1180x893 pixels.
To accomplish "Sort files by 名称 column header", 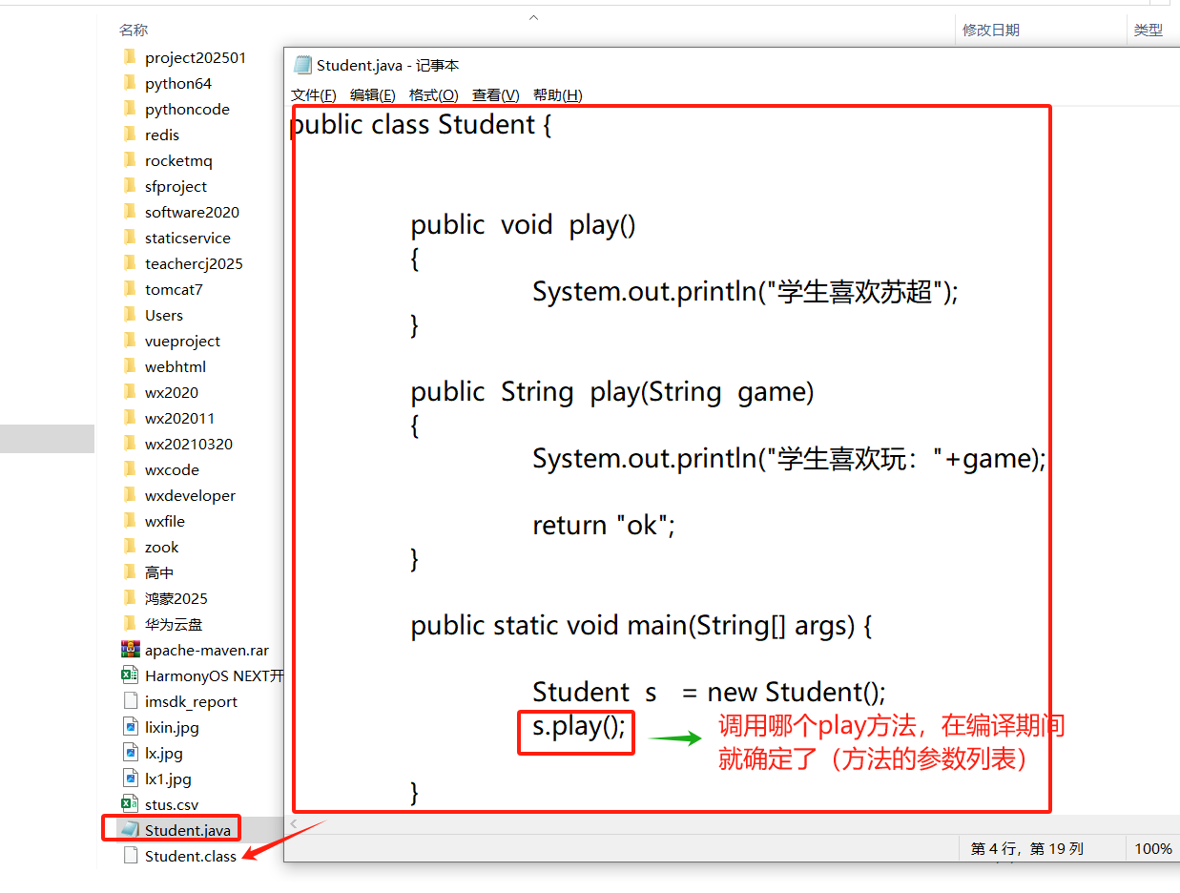I will point(134,31).
